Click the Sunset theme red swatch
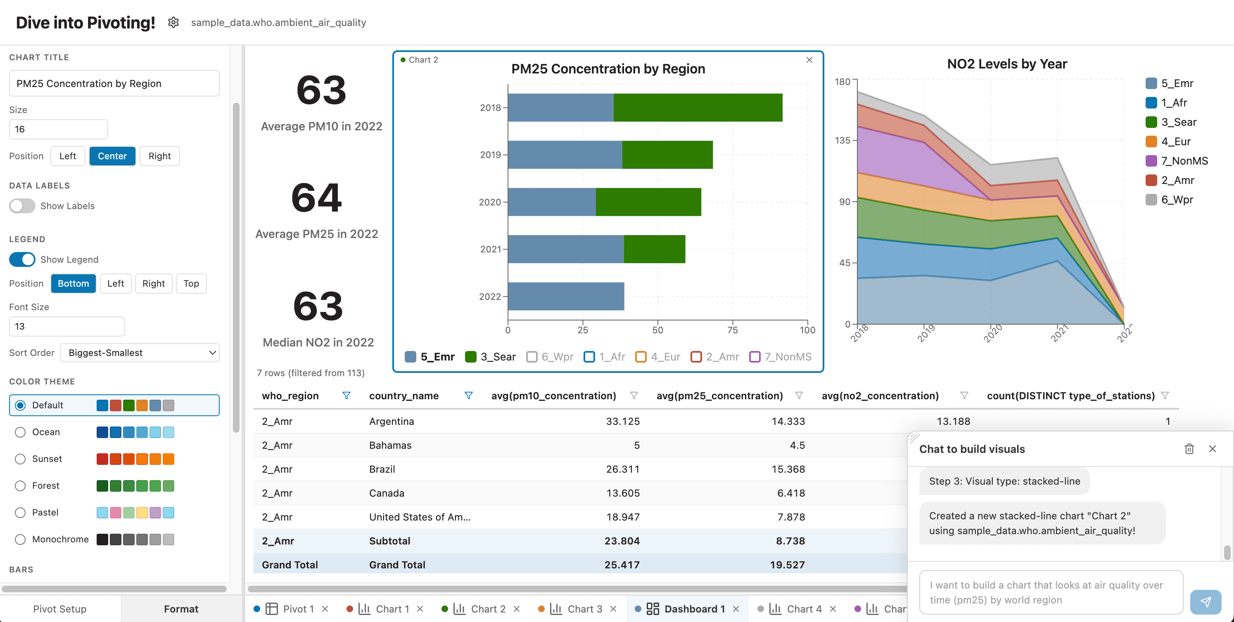This screenshot has height=622, width=1234. [102, 459]
